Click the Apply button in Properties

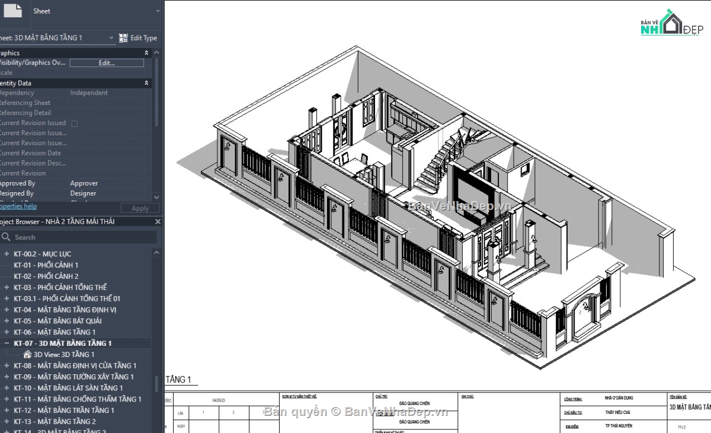(140, 208)
